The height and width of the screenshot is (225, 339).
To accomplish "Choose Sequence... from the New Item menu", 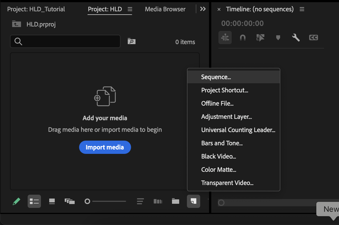I will tap(216, 77).
